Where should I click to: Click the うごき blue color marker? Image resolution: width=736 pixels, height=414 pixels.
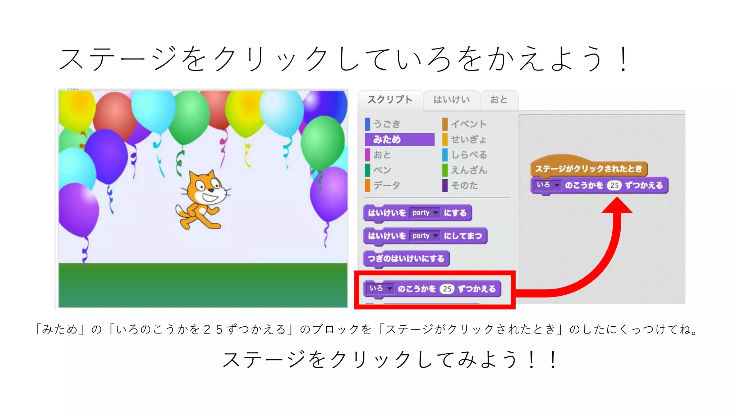pyautogui.click(x=367, y=124)
